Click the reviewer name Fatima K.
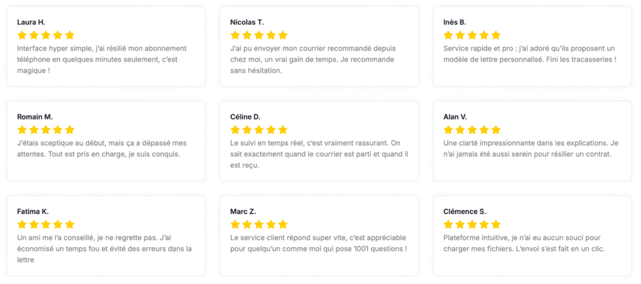641x284 pixels. point(33,211)
